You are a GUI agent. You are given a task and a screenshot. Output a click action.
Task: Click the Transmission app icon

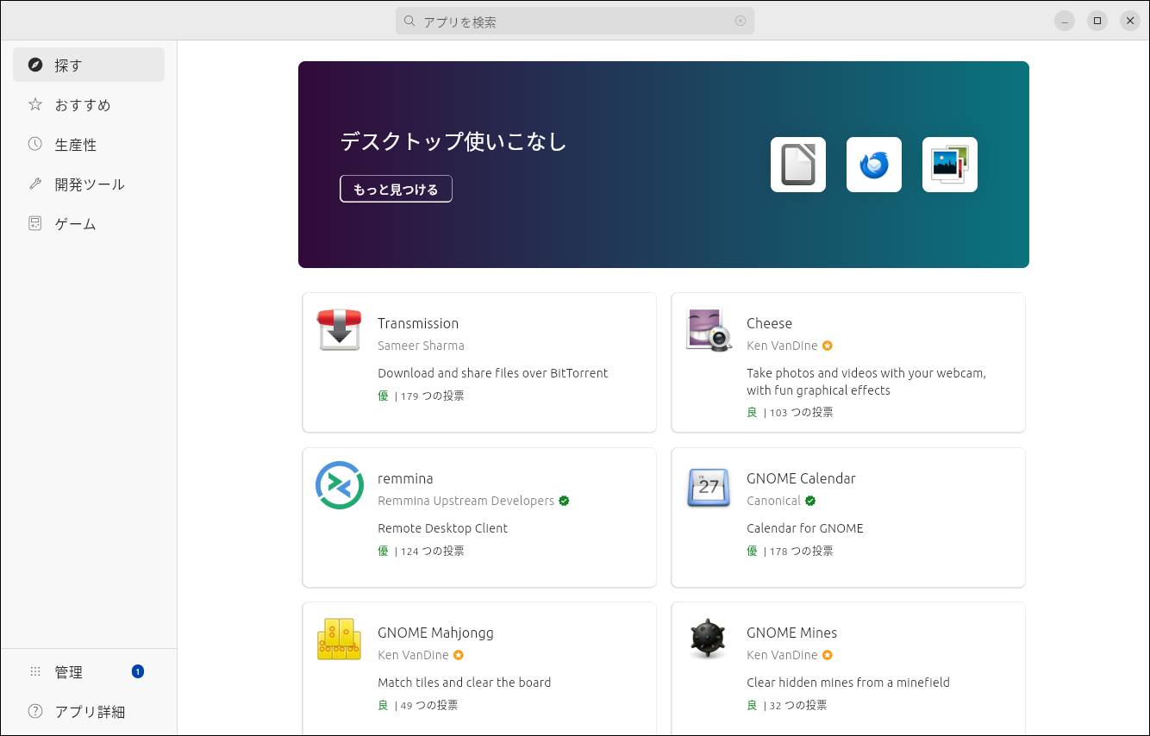click(x=340, y=330)
